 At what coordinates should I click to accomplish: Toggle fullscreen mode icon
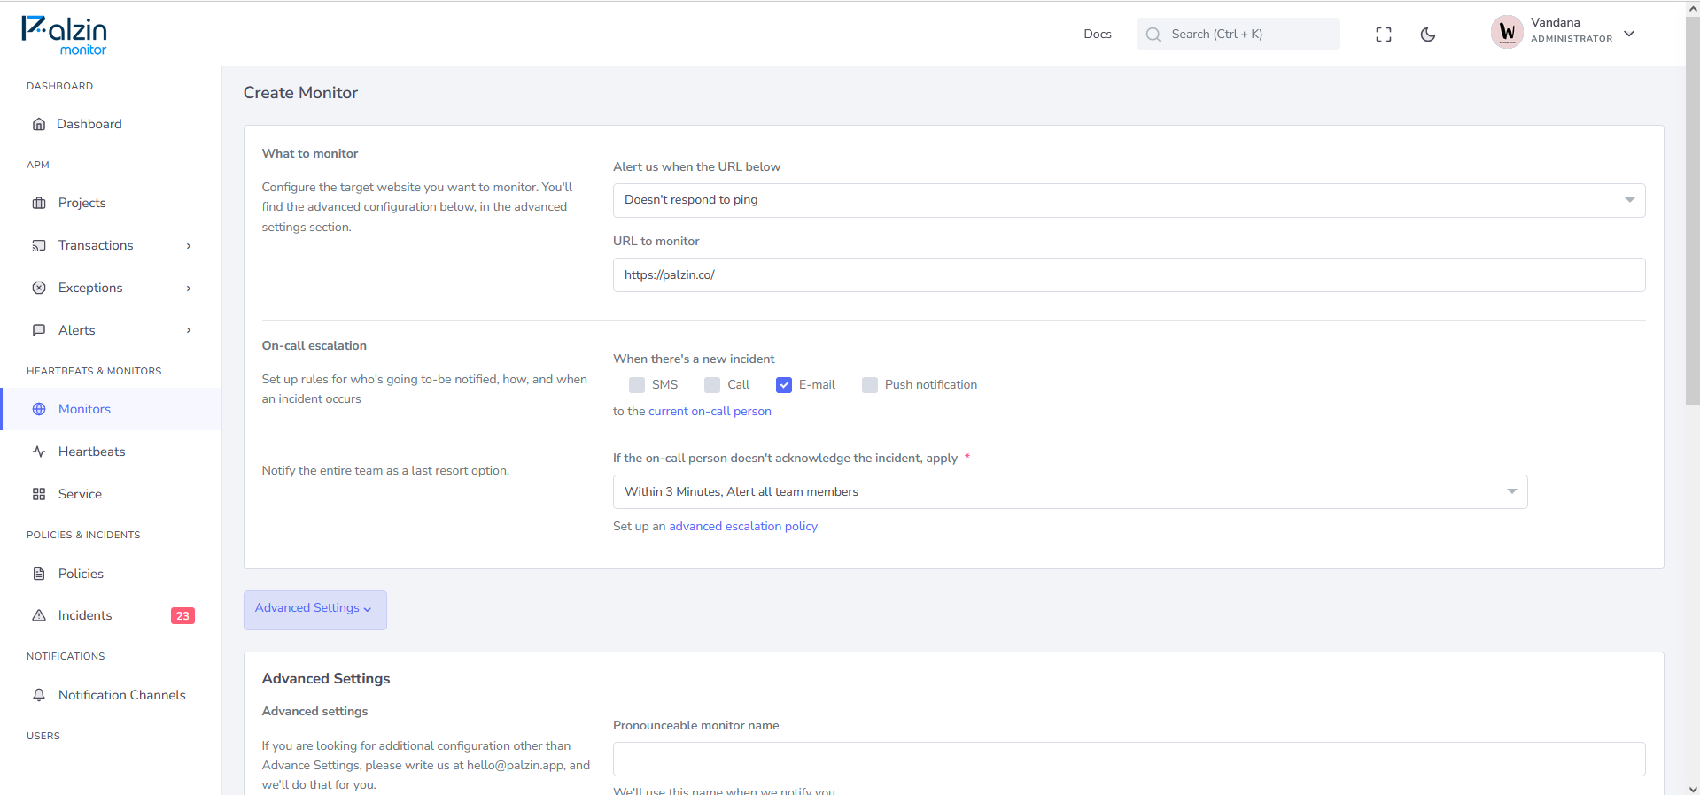click(1384, 35)
